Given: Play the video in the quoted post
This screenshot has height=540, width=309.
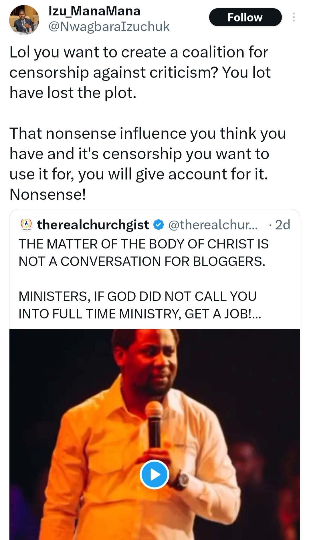Looking at the screenshot, I should point(154,474).
